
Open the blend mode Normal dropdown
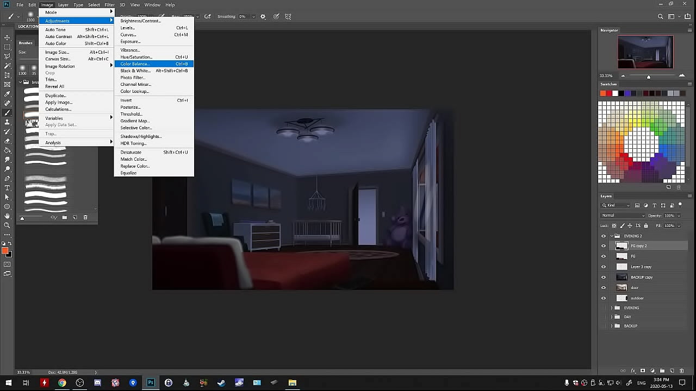click(623, 216)
